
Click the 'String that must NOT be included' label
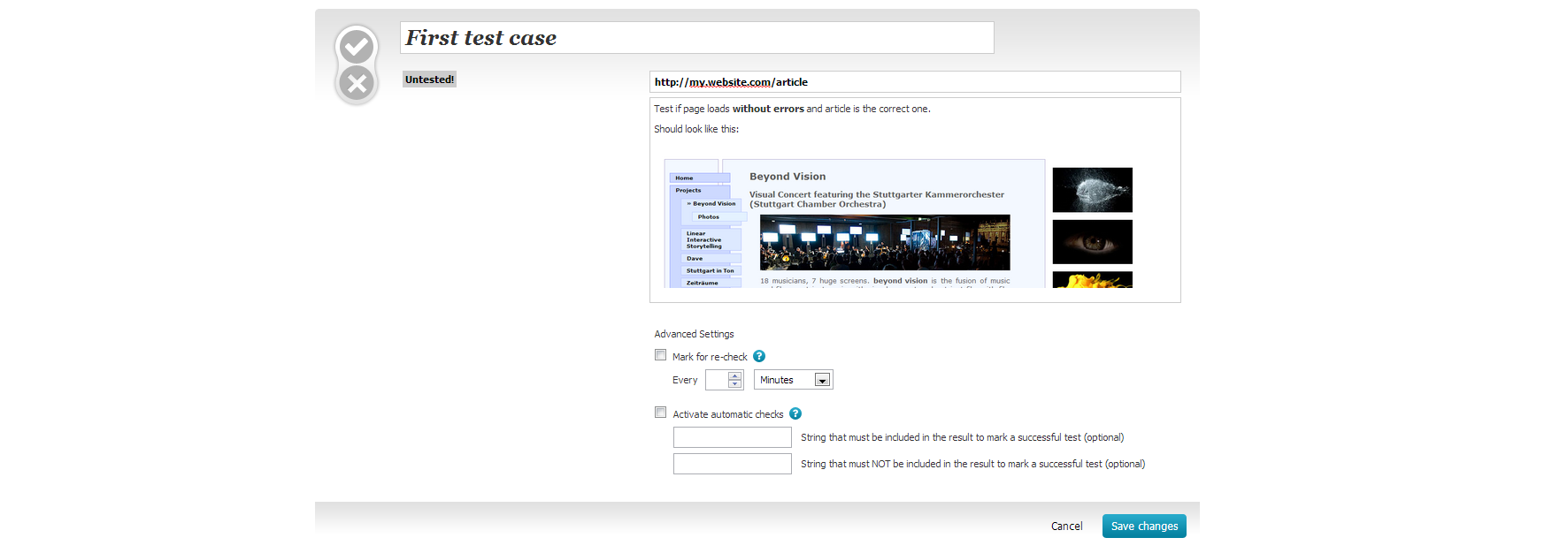[972, 464]
